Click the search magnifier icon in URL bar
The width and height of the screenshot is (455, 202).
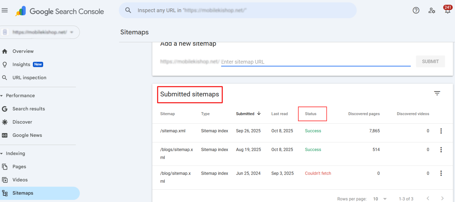(128, 10)
